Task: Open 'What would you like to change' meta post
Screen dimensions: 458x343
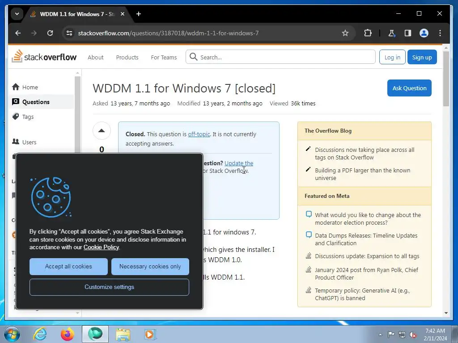Action: click(x=368, y=219)
